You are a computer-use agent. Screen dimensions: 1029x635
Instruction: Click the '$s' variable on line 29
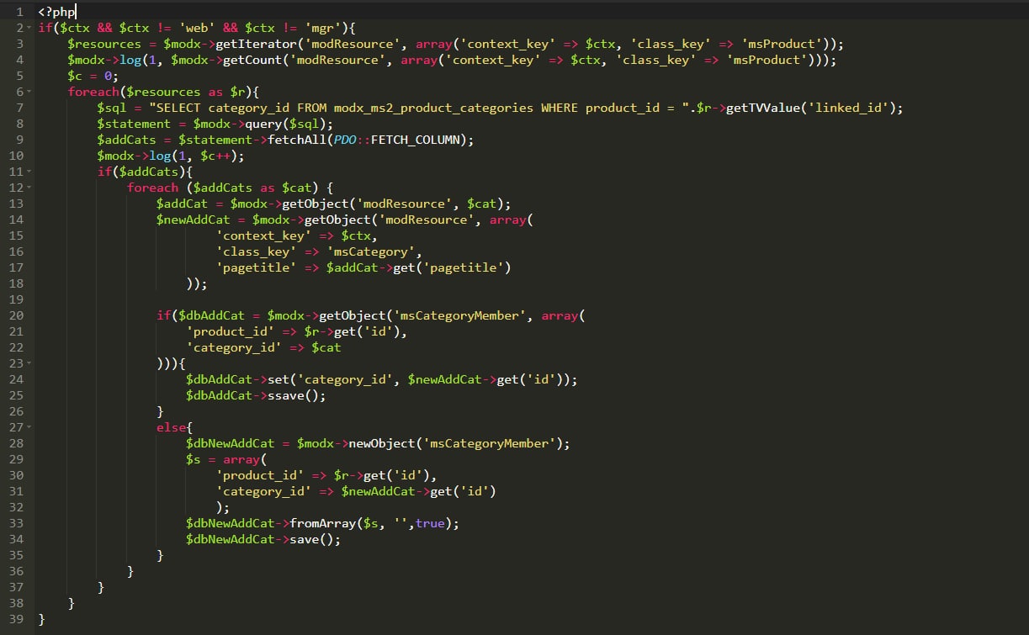[194, 459]
